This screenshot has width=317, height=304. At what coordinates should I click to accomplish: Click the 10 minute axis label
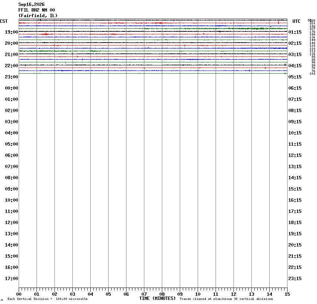tap(198, 294)
